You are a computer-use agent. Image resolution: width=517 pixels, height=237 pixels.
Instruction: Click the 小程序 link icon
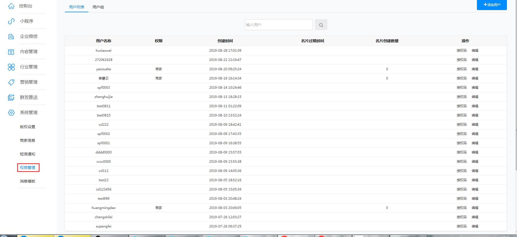coord(11,21)
